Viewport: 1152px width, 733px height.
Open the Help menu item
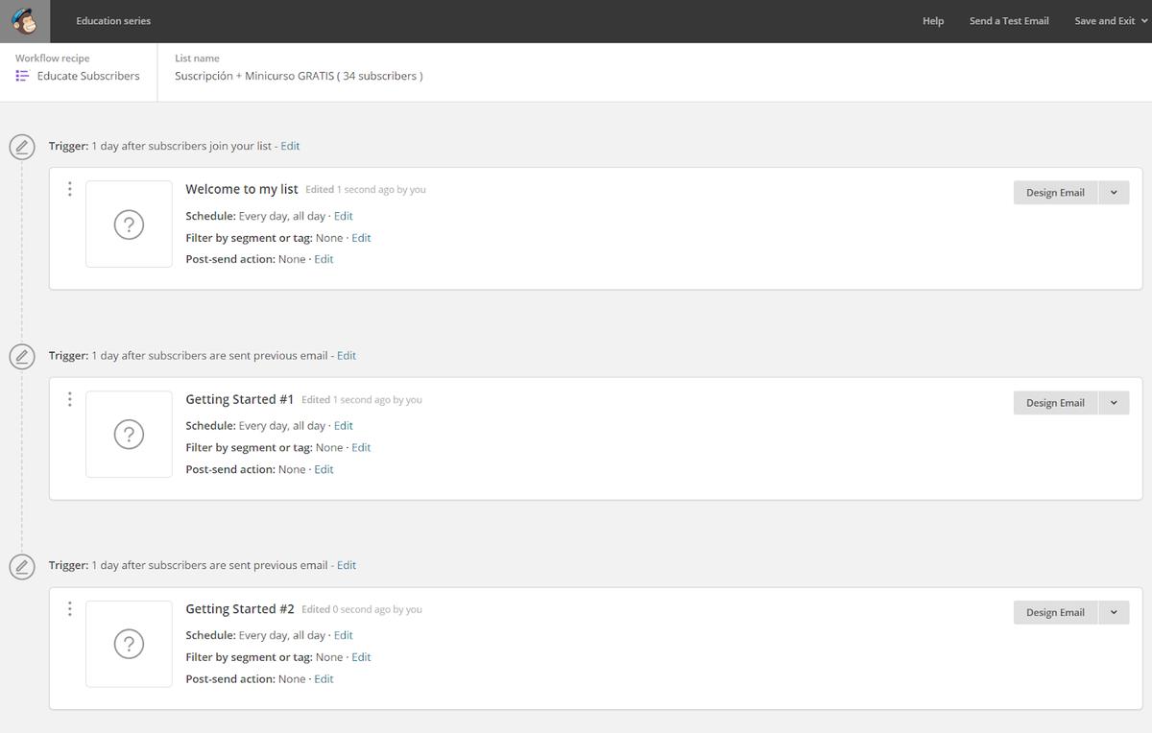pyautogui.click(x=932, y=21)
